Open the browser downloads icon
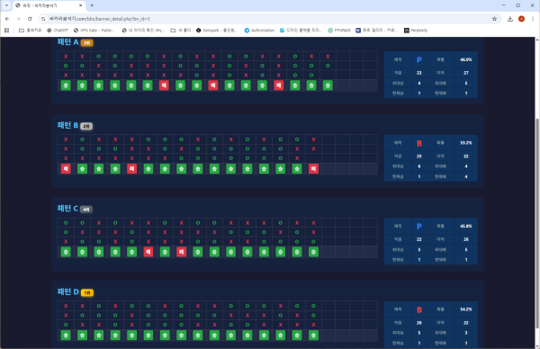This screenshot has width=540, height=349. (x=510, y=19)
